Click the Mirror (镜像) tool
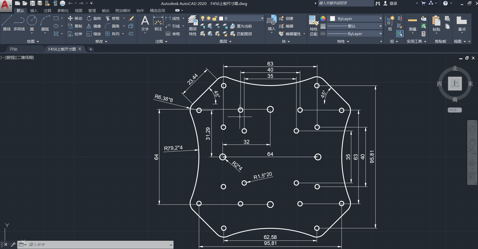 pyautogui.click(x=94, y=26)
